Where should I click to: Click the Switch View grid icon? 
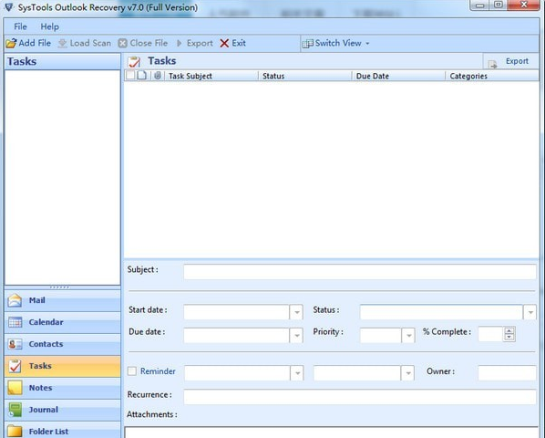point(308,44)
